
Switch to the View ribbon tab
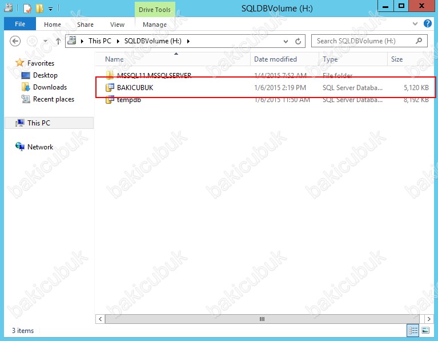coord(117,25)
